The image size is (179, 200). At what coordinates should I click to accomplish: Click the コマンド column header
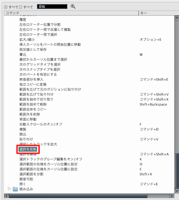click(71, 13)
